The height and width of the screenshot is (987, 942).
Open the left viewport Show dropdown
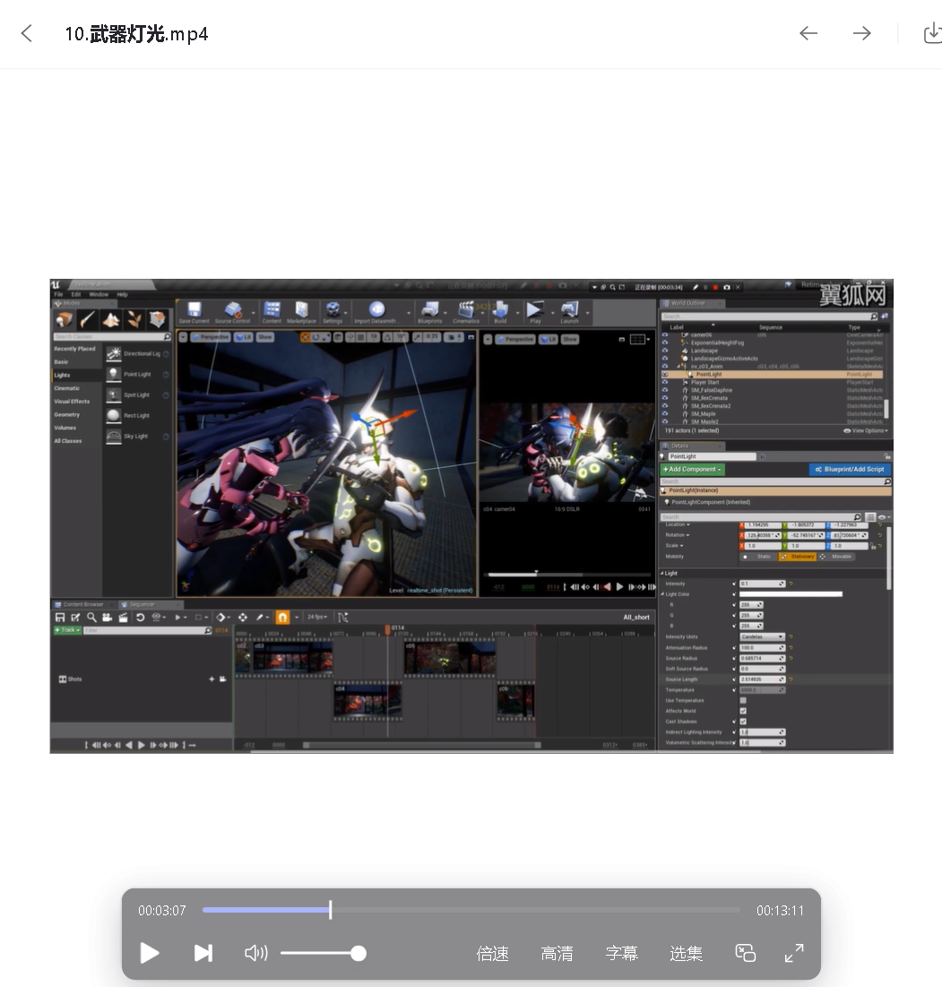[x=265, y=337]
